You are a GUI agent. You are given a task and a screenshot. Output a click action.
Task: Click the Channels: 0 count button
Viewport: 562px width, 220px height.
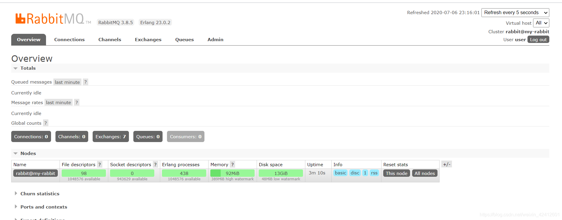(72, 136)
